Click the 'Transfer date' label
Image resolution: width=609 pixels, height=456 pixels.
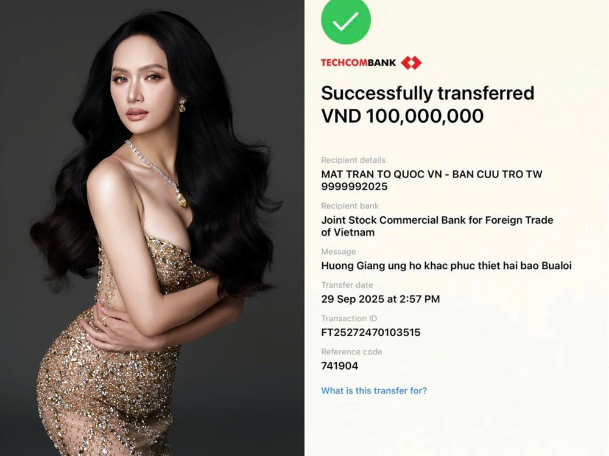click(347, 285)
